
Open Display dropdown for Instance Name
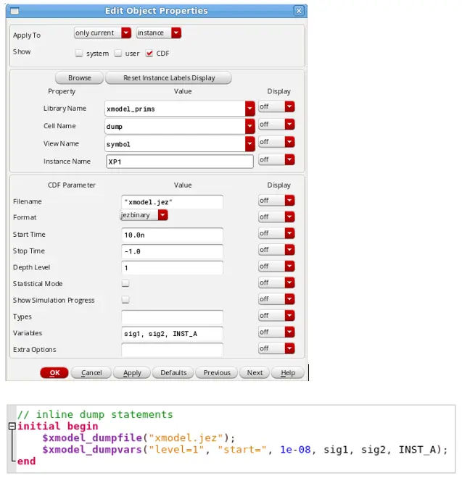pyautogui.click(x=276, y=160)
